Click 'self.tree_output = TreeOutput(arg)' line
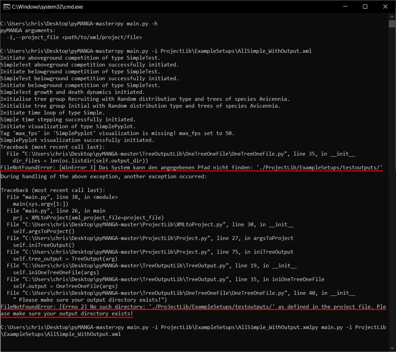The image size is (396, 352). pyautogui.click(x=65, y=259)
